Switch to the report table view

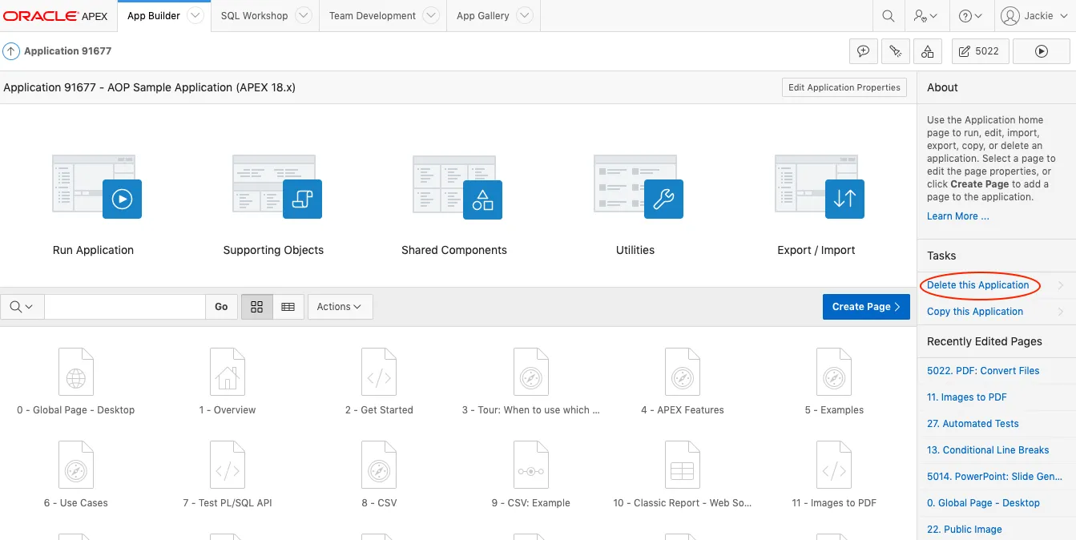tap(288, 307)
